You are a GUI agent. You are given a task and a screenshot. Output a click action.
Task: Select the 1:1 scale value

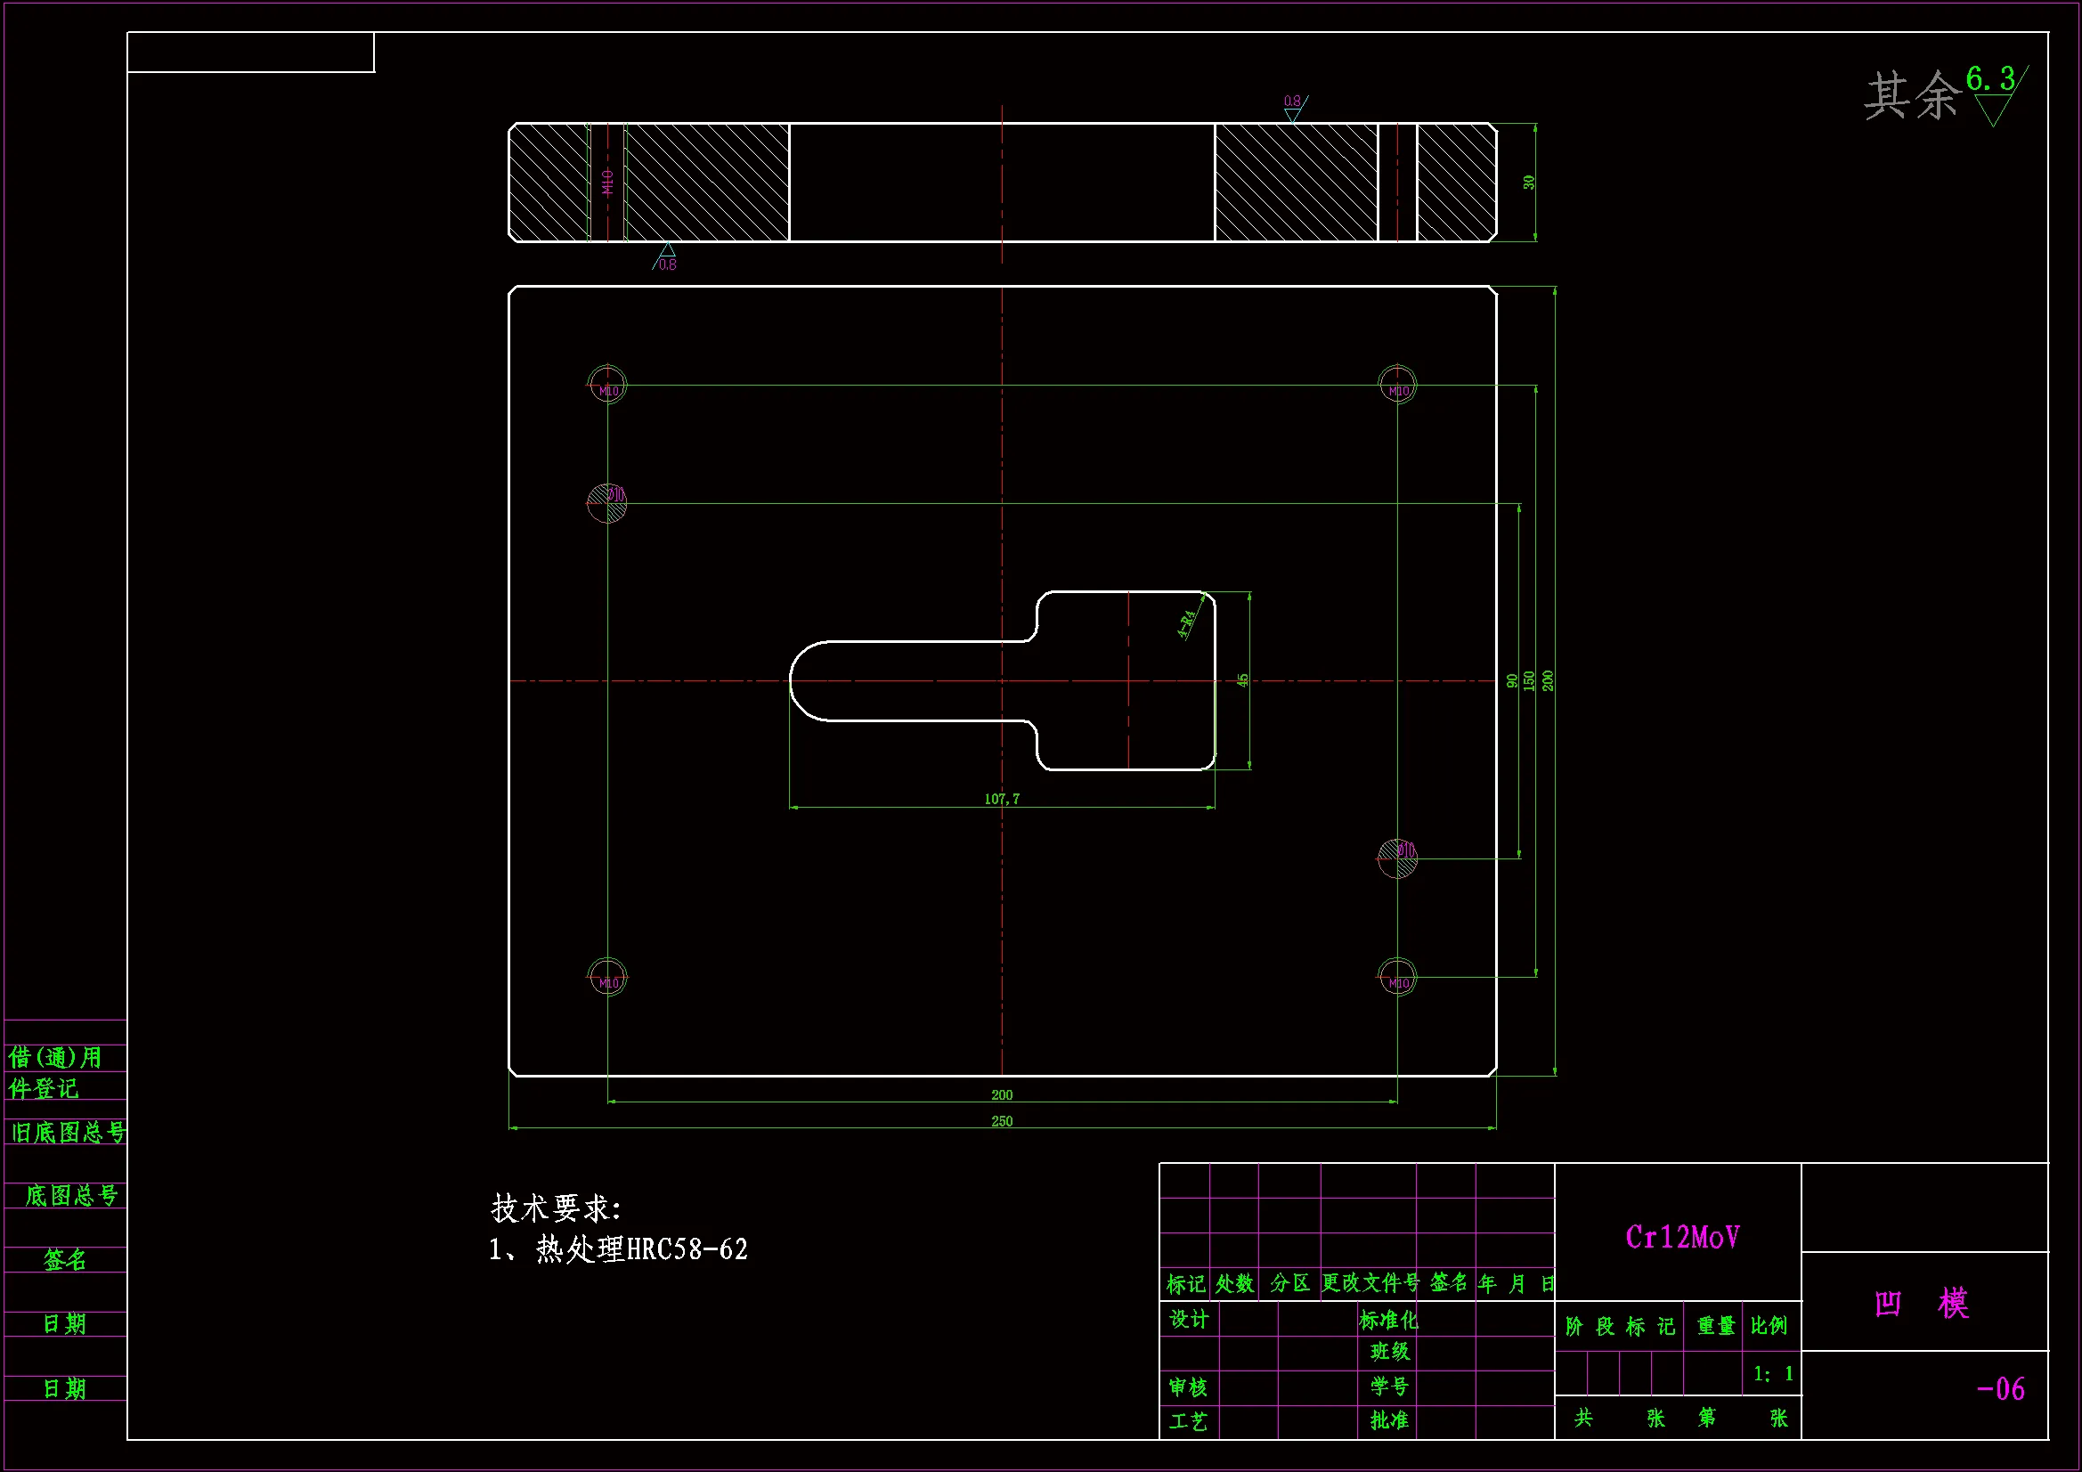1773,1374
